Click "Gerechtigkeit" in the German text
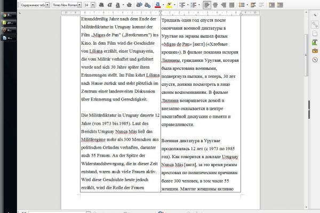The width and height of the screenshot is (320, 213). (133, 100)
